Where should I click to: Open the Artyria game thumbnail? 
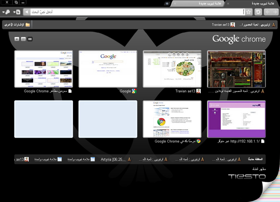236,69
